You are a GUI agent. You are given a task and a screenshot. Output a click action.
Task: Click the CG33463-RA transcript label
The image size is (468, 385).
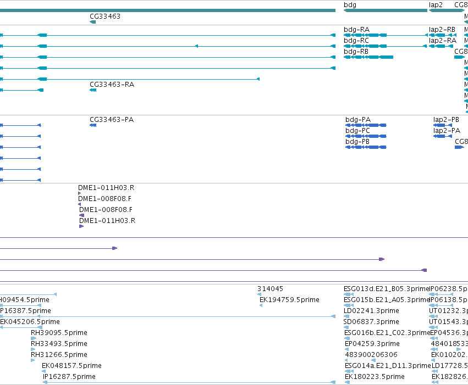pos(112,85)
